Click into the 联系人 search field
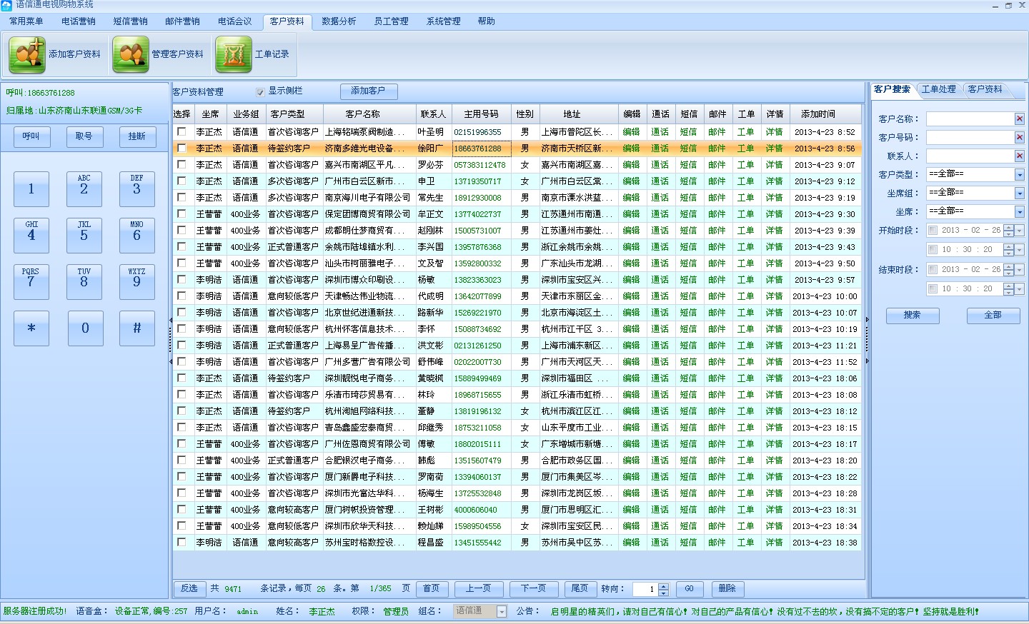The width and height of the screenshot is (1029, 624). [970, 156]
